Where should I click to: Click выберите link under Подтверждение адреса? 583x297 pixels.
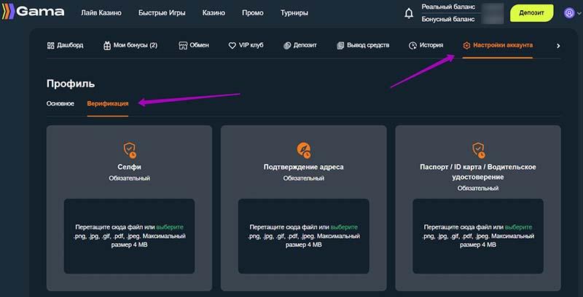344,227
